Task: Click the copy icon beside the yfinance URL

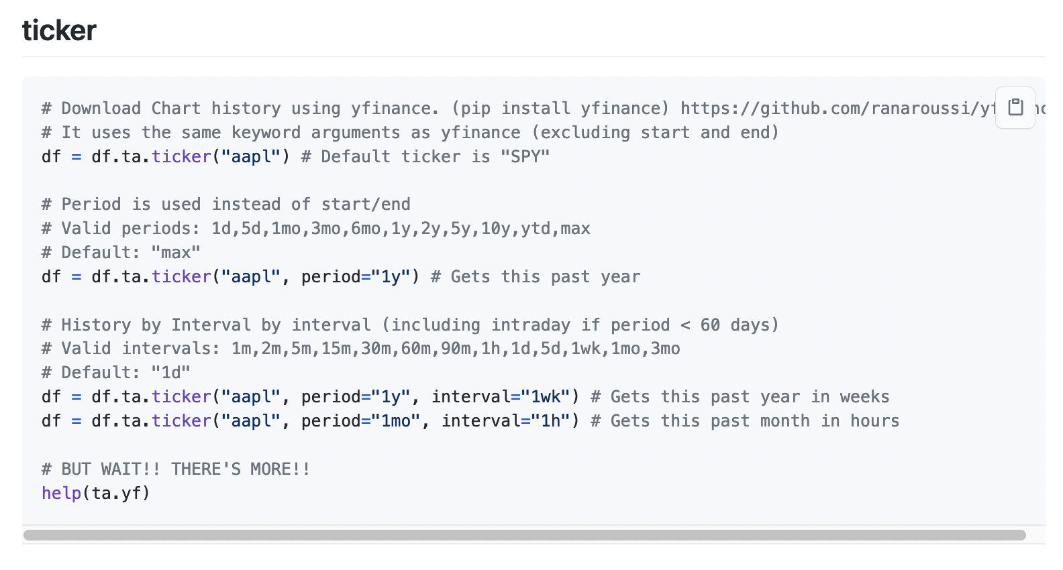Action: 1015,107
